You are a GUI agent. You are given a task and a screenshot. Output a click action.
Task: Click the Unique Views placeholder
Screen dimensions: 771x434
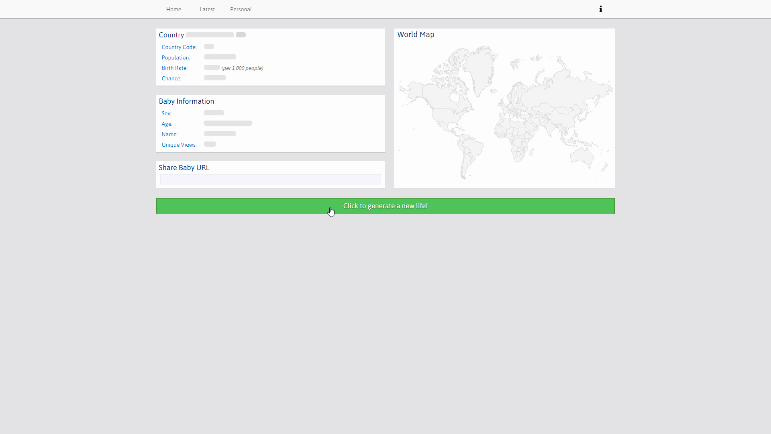(x=210, y=144)
